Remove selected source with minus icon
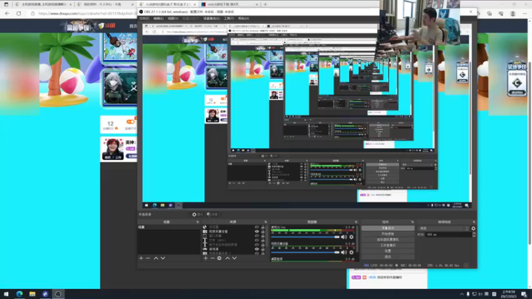This screenshot has width=532, height=299. pos(212,258)
